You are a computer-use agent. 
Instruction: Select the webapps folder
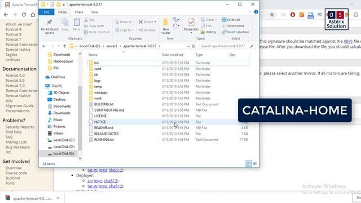coord(168,92)
